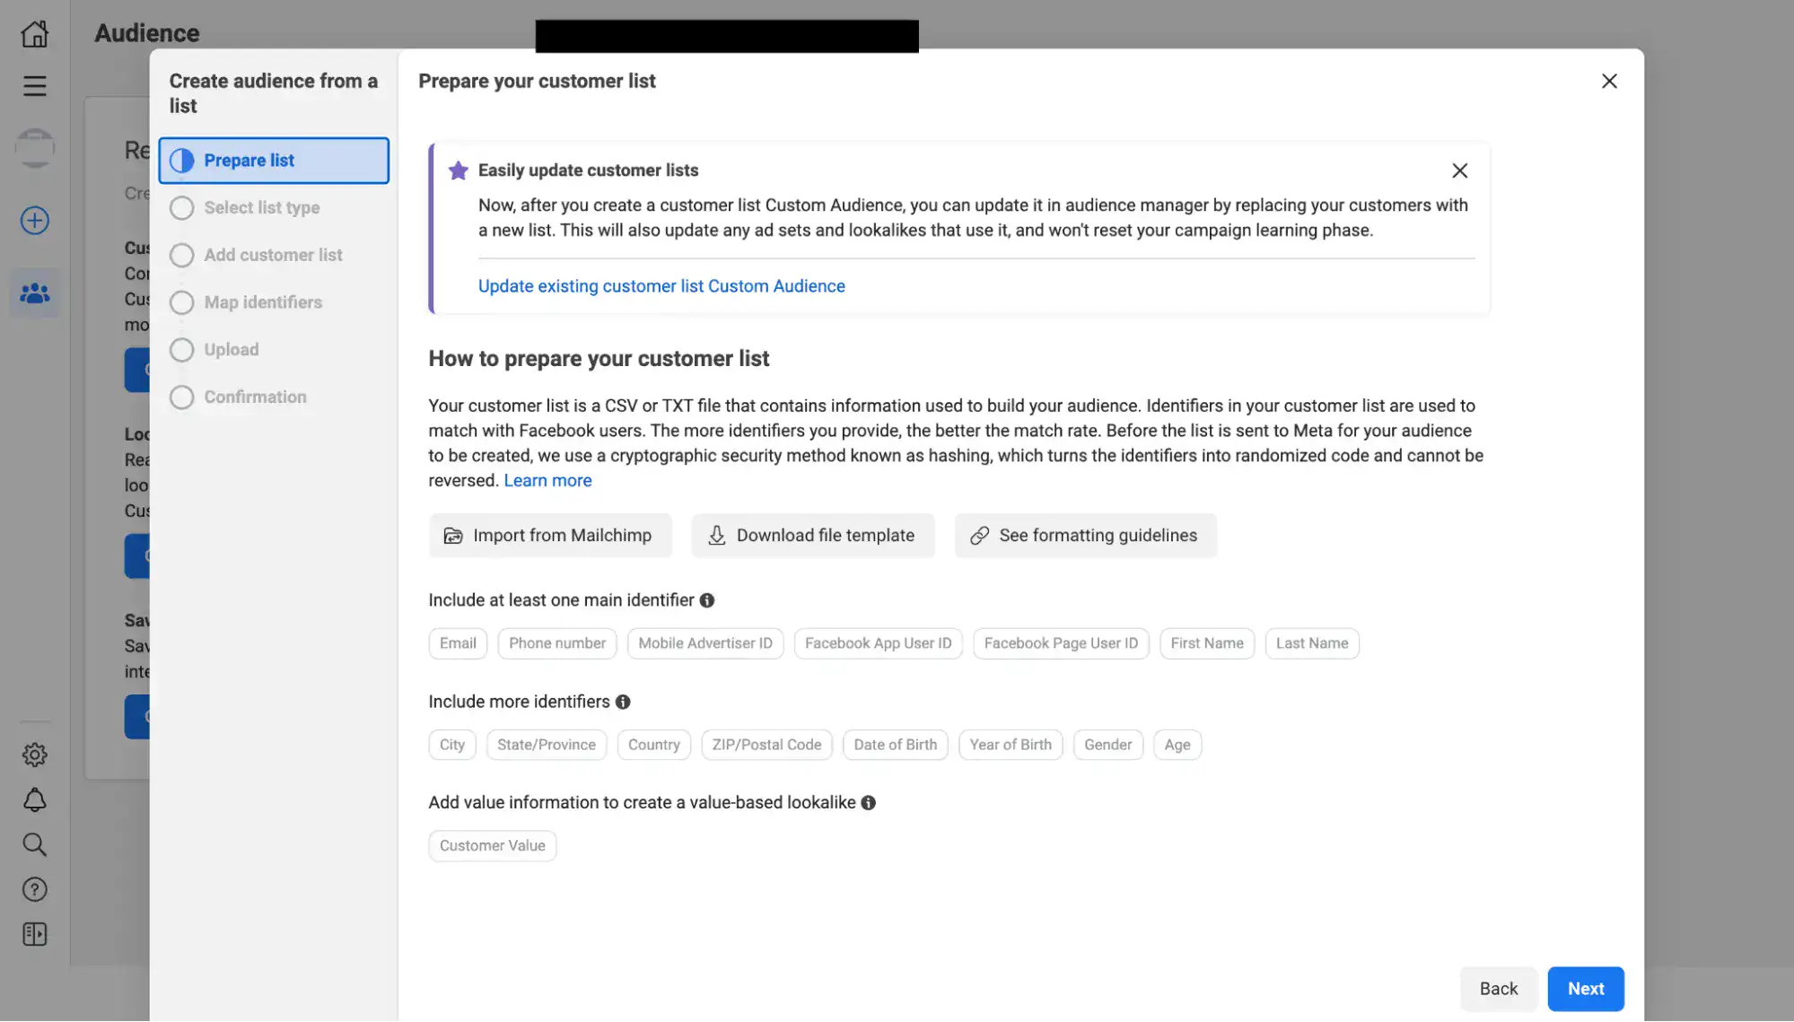1794x1022 pixels.
Task: Click info icon beside main identifier heading
Action: [707, 600]
